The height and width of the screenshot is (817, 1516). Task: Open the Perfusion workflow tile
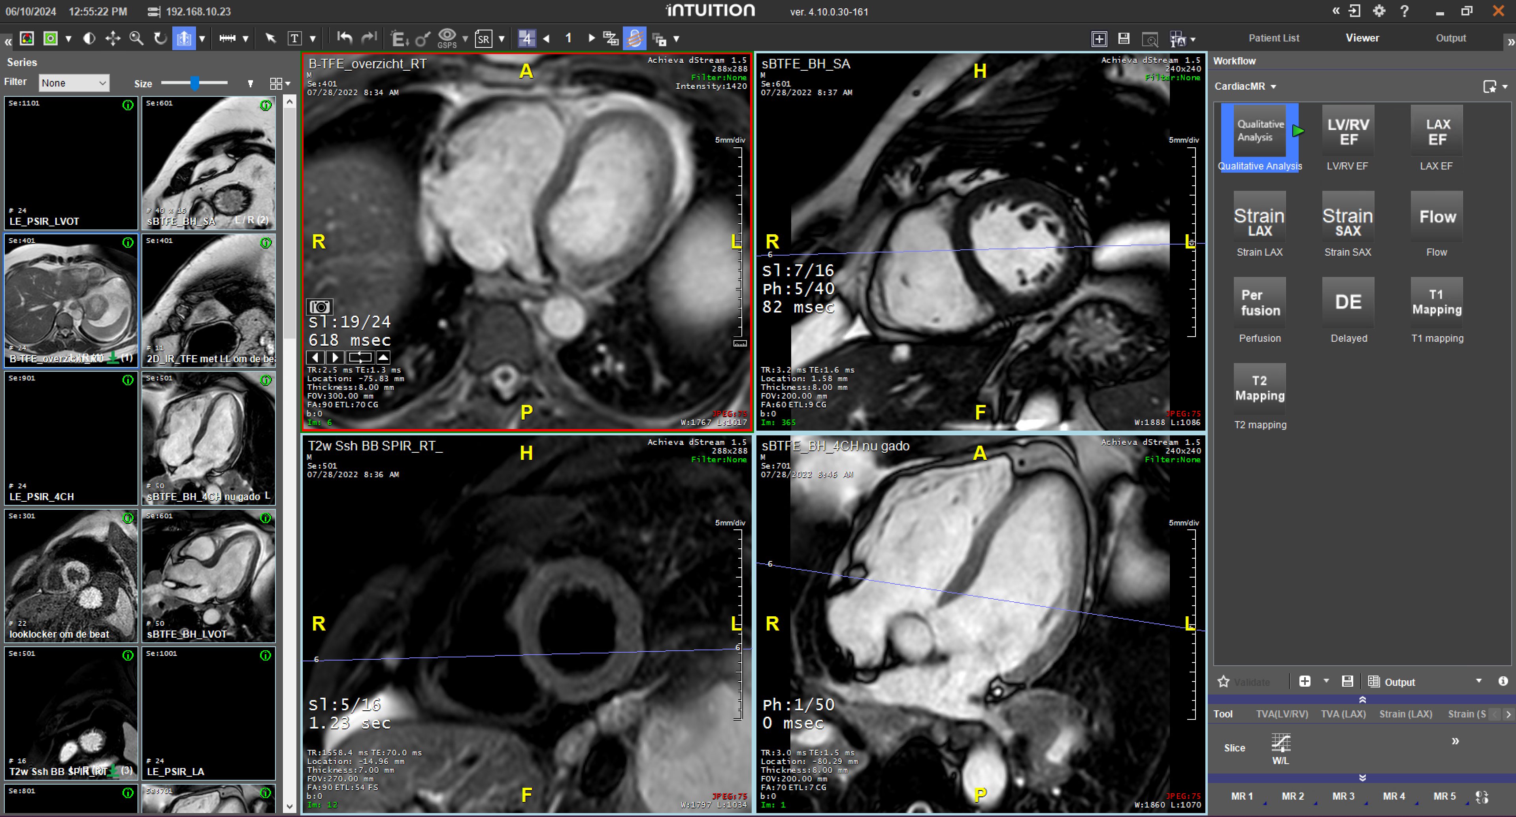pos(1260,311)
